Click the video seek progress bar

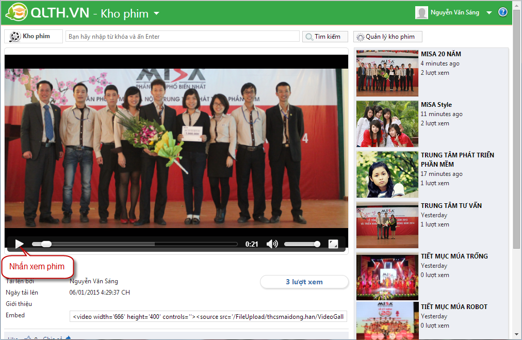coord(135,244)
